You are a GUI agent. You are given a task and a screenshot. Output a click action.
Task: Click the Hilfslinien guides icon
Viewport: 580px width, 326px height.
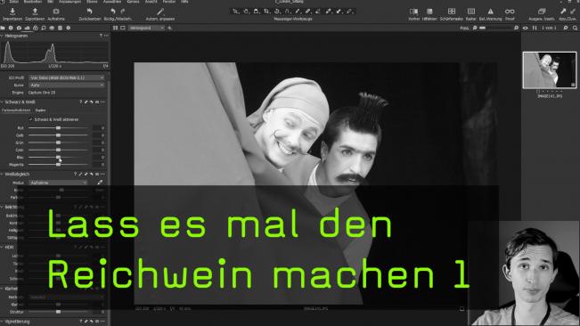tap(429, 12)
